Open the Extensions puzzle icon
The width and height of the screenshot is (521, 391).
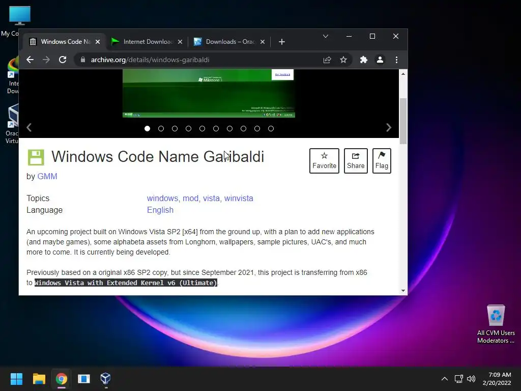click(363, 60)
